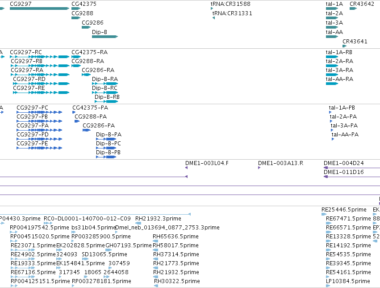Select the CG42375 gene label
The width and height of the screenshot is (380, 288).
coord(84,4)
